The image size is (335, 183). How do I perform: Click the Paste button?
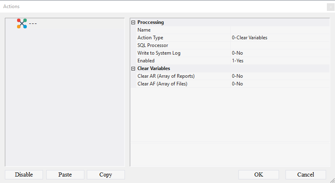click(65, 174)
